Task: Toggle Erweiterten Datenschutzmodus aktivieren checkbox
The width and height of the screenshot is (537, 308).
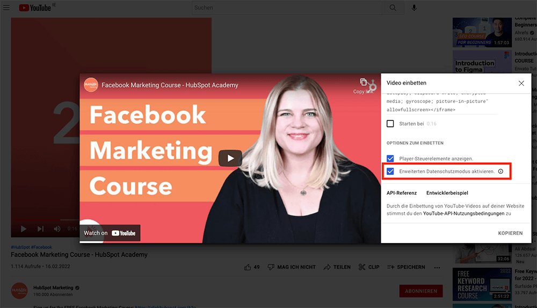Action: (x=390, y=171)
